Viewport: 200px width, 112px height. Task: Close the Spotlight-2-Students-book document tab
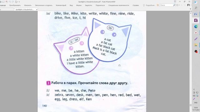[37, 10]
